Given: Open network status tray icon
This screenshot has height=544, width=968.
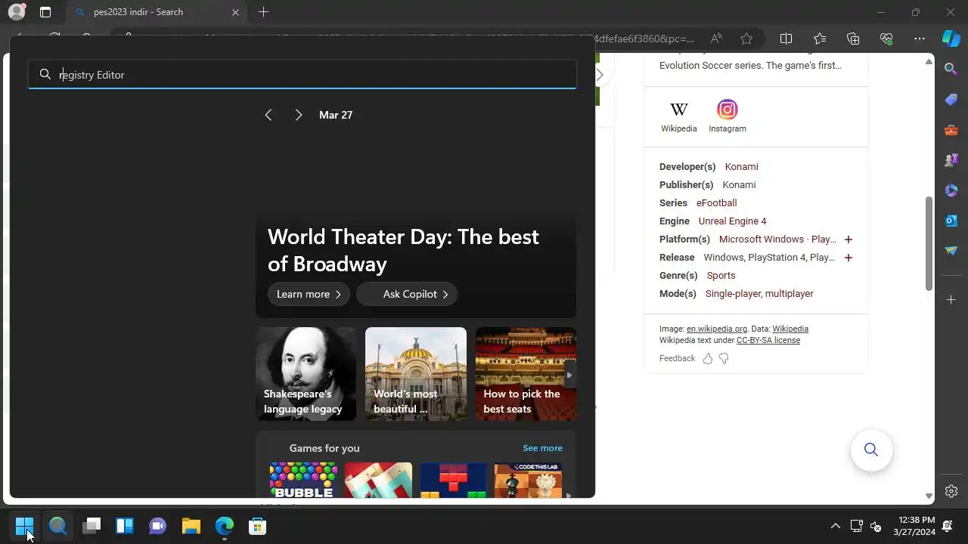Looking at the screenshot, I should point(856,526).
